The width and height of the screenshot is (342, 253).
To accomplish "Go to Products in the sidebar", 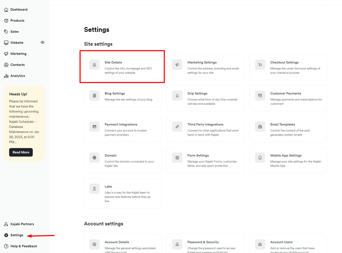I will point(17,21).
